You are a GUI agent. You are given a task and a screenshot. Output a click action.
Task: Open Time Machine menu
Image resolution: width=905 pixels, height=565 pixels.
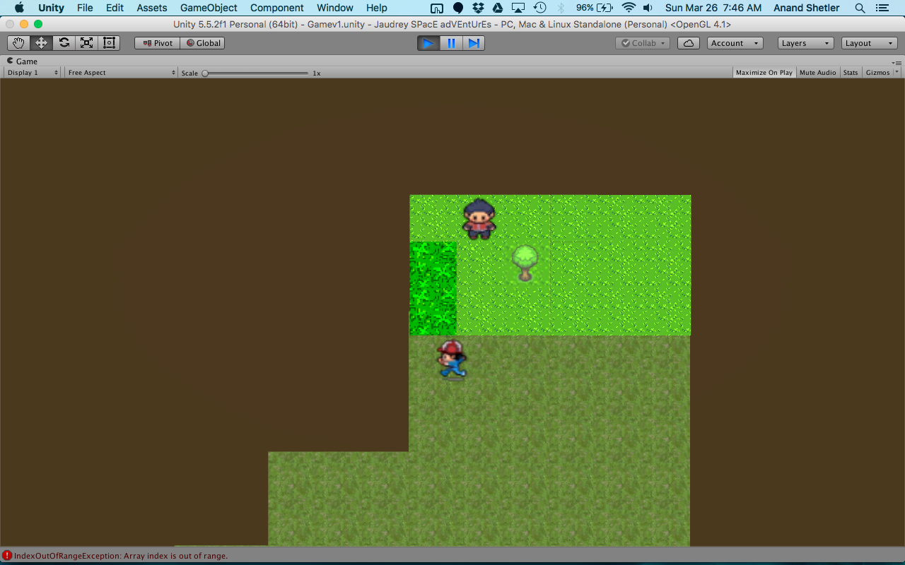coord(539,8)
